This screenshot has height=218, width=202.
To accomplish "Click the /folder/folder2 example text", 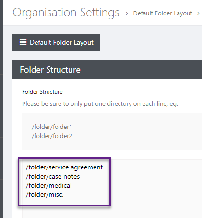I will coord(52,136).
